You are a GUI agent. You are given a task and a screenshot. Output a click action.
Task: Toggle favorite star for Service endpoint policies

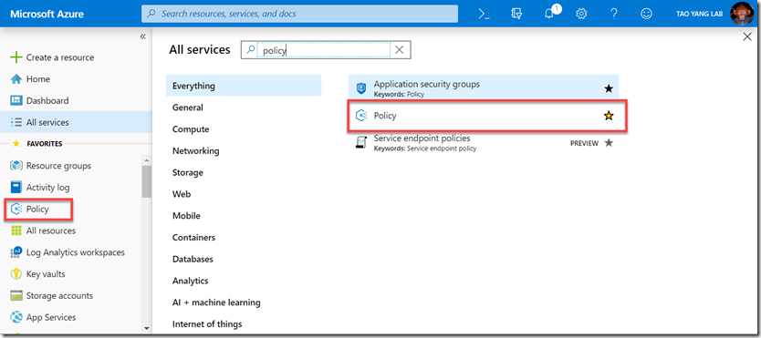tap(609, 143)
